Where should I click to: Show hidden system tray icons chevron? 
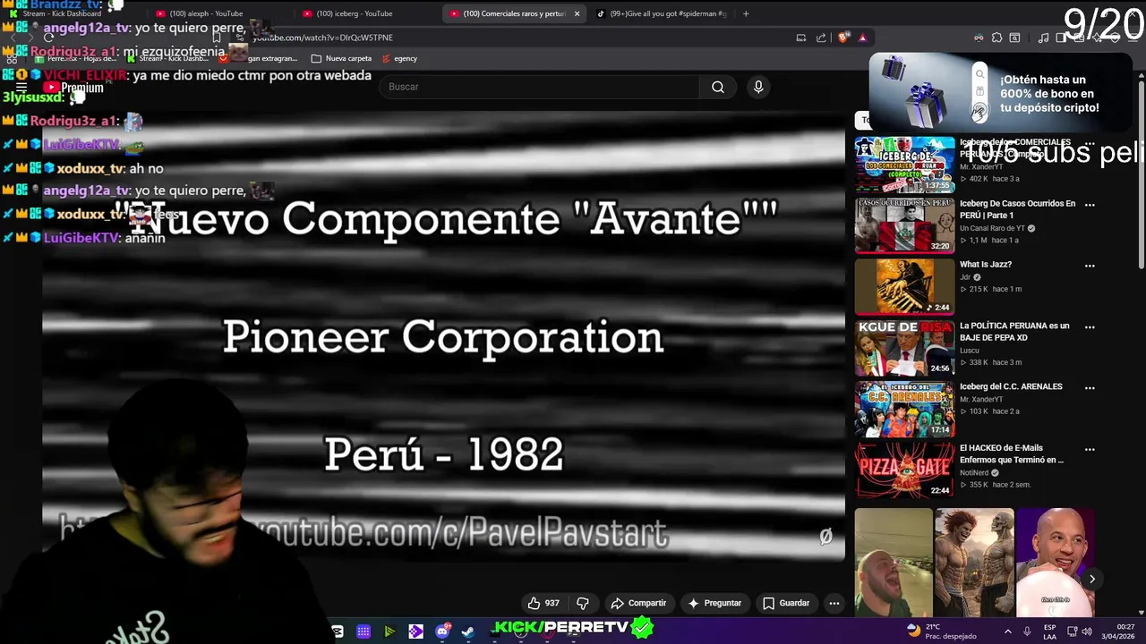(x=1007, y=631)
